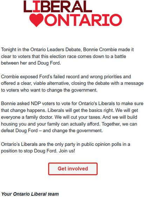The image size is (144, 197).
Task: Click the red heart icon in the logo
Action: (x=36, y=20)
